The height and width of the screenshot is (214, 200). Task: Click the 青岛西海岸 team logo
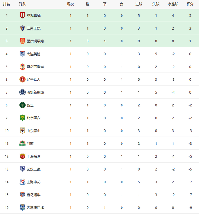(x=22, y=66)
